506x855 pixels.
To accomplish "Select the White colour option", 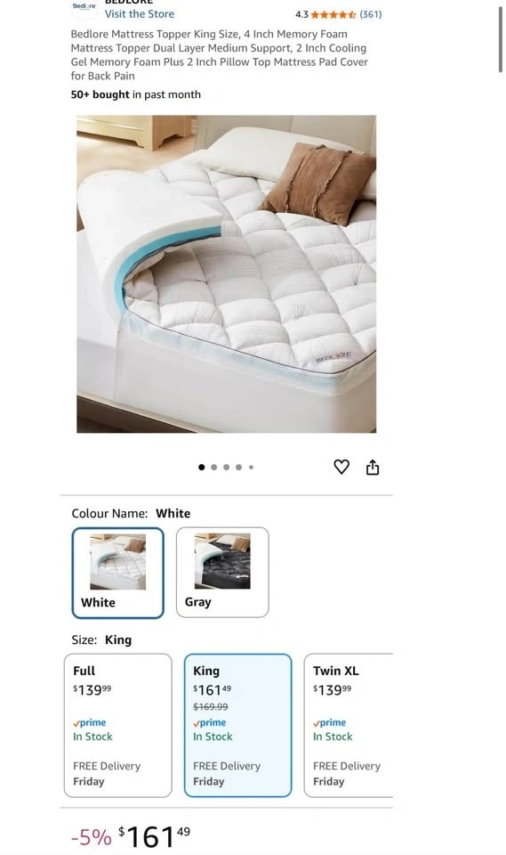I will click(117, 573).
